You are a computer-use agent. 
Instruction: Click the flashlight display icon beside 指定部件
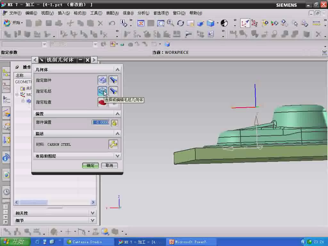pos(113,80)
